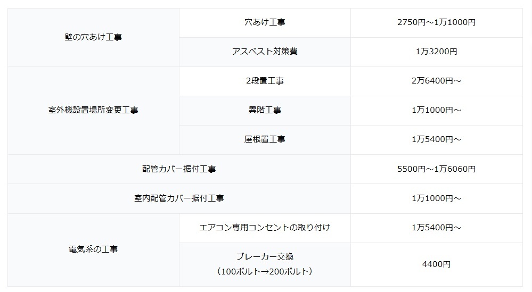Select the 異階工事 cell
The width and height of the screenshot is (532, 292).
265,111
